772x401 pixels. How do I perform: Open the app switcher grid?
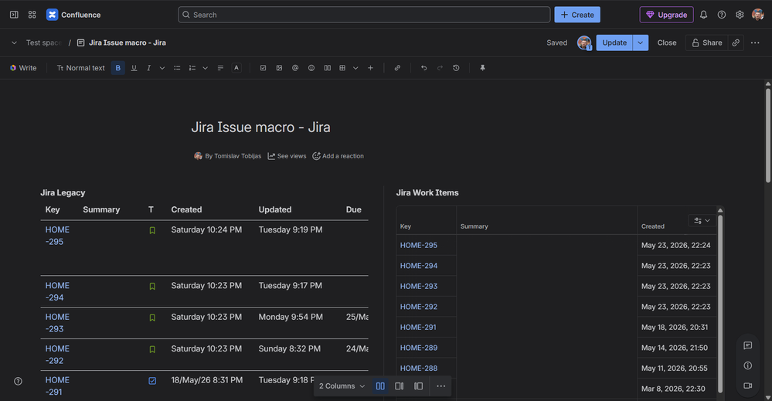(32, 15)
